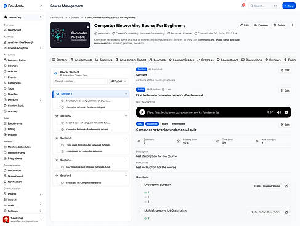
Task: Open audio player settings gear
Action: point(286,112)
